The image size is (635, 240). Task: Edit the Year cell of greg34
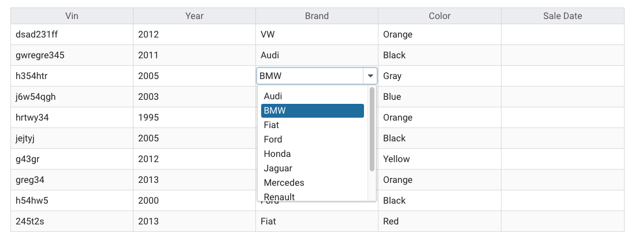coord(194,180)
